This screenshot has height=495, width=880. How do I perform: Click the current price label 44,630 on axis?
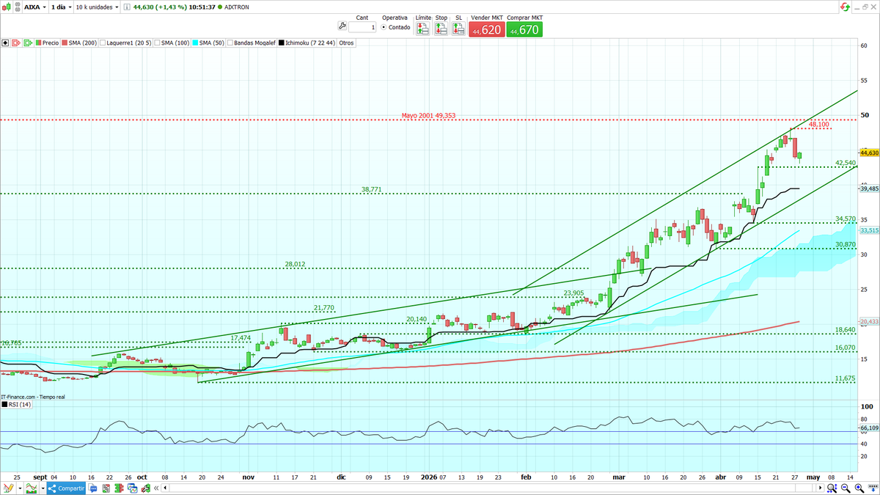869,153
